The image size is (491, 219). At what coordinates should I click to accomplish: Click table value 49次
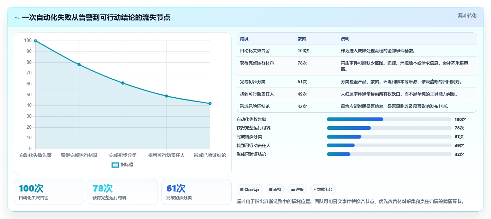click(302, 94)
